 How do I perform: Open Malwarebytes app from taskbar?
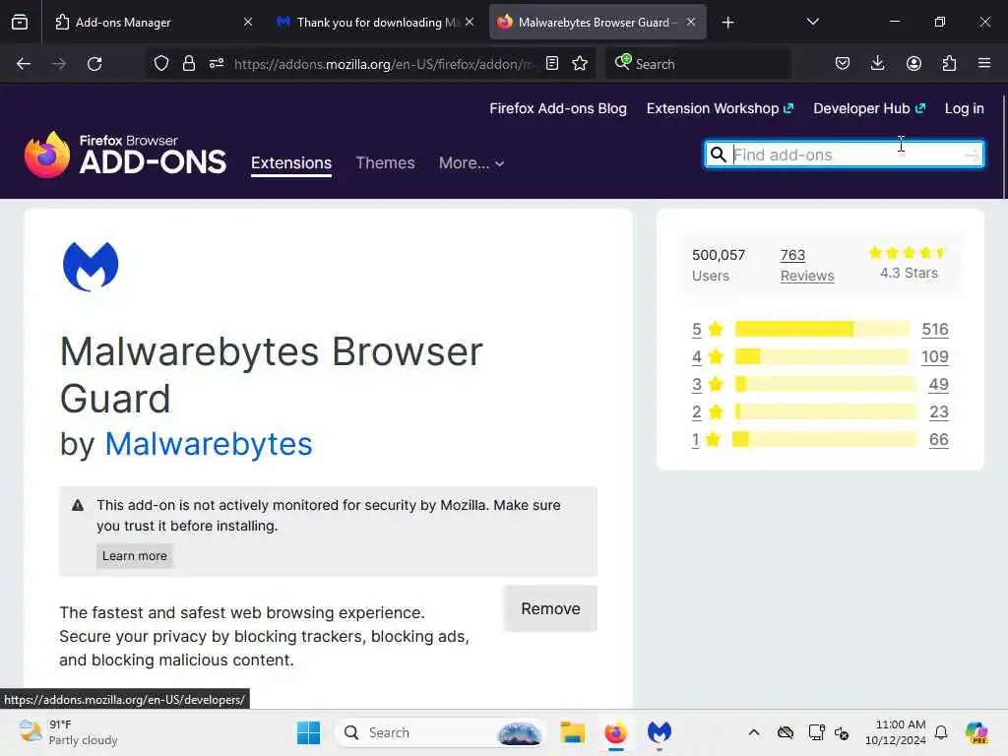[660, 732]
